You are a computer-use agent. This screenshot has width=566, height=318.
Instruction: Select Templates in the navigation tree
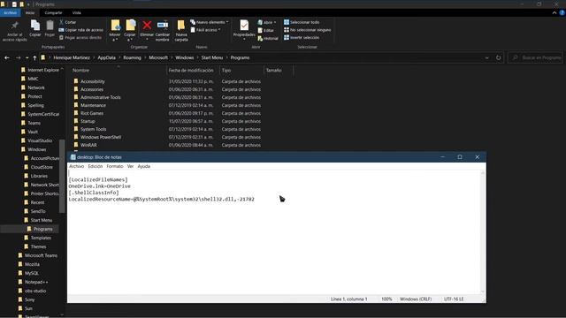(41, 238)
